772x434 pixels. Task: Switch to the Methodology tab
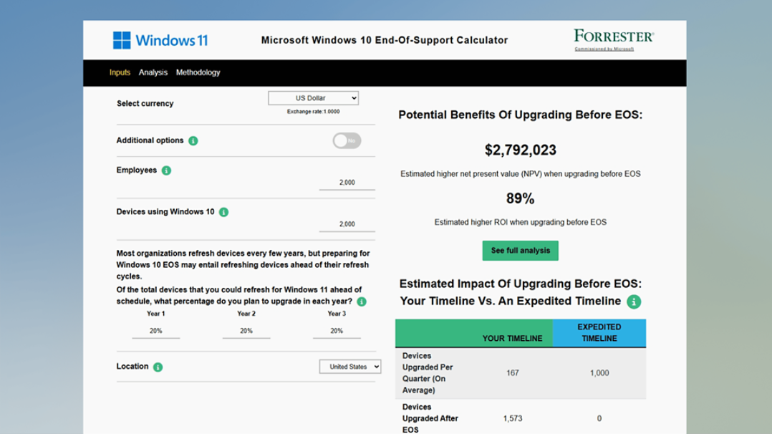point(198,72)
